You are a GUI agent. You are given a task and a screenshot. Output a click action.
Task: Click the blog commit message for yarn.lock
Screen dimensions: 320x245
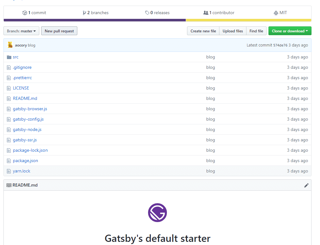(x=211, y=171)
